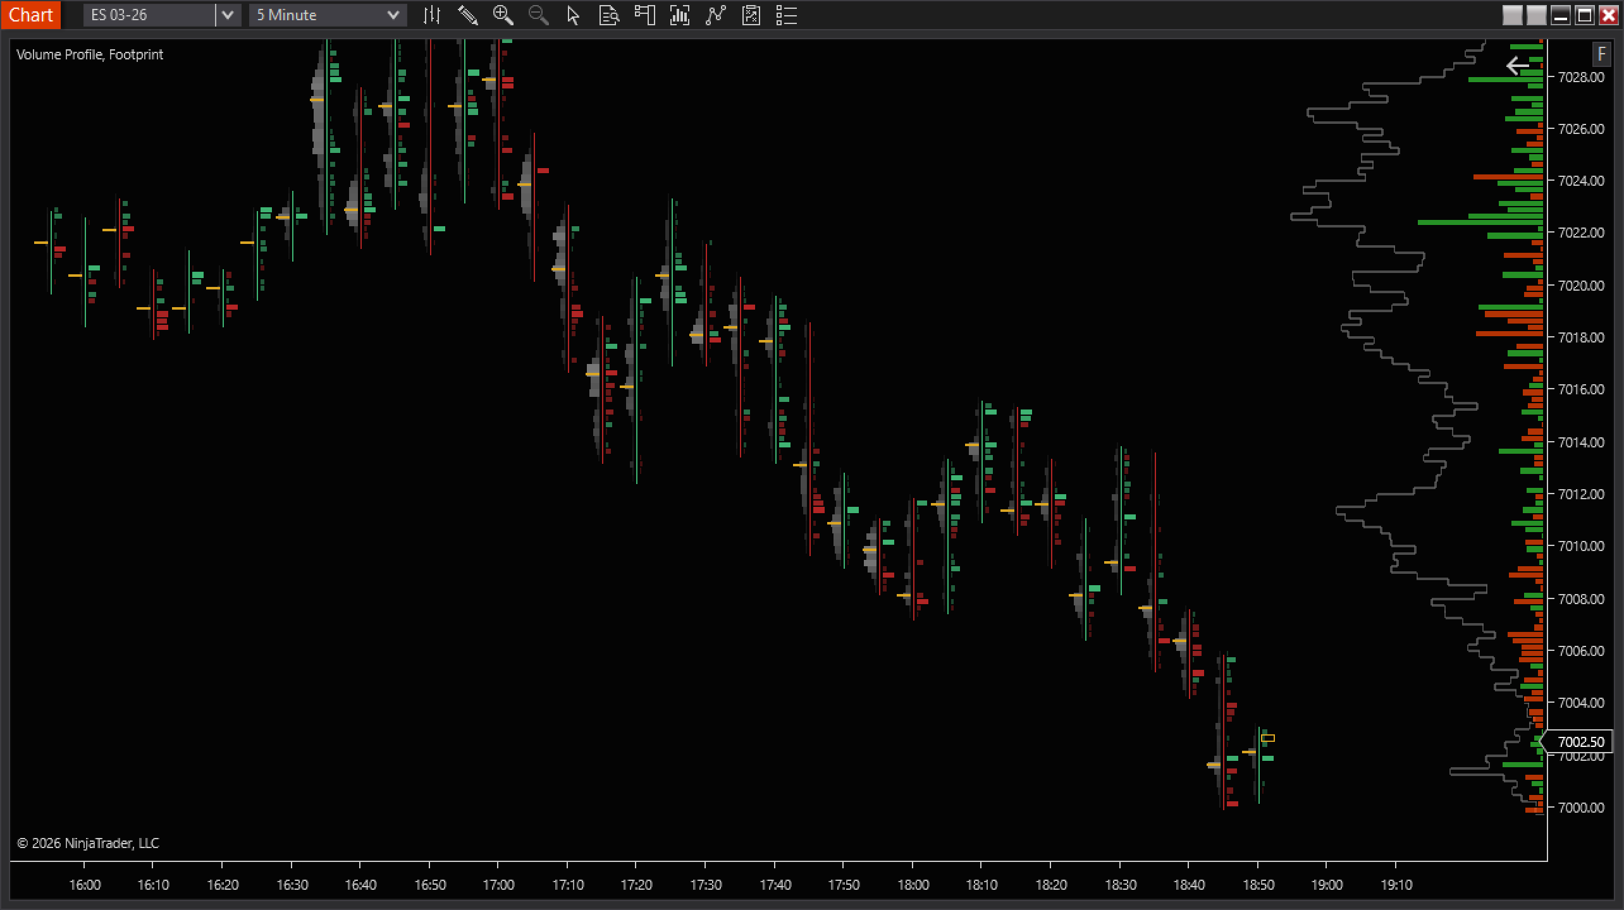Click the 19:10 time axis label

[x=1396, y=885]
